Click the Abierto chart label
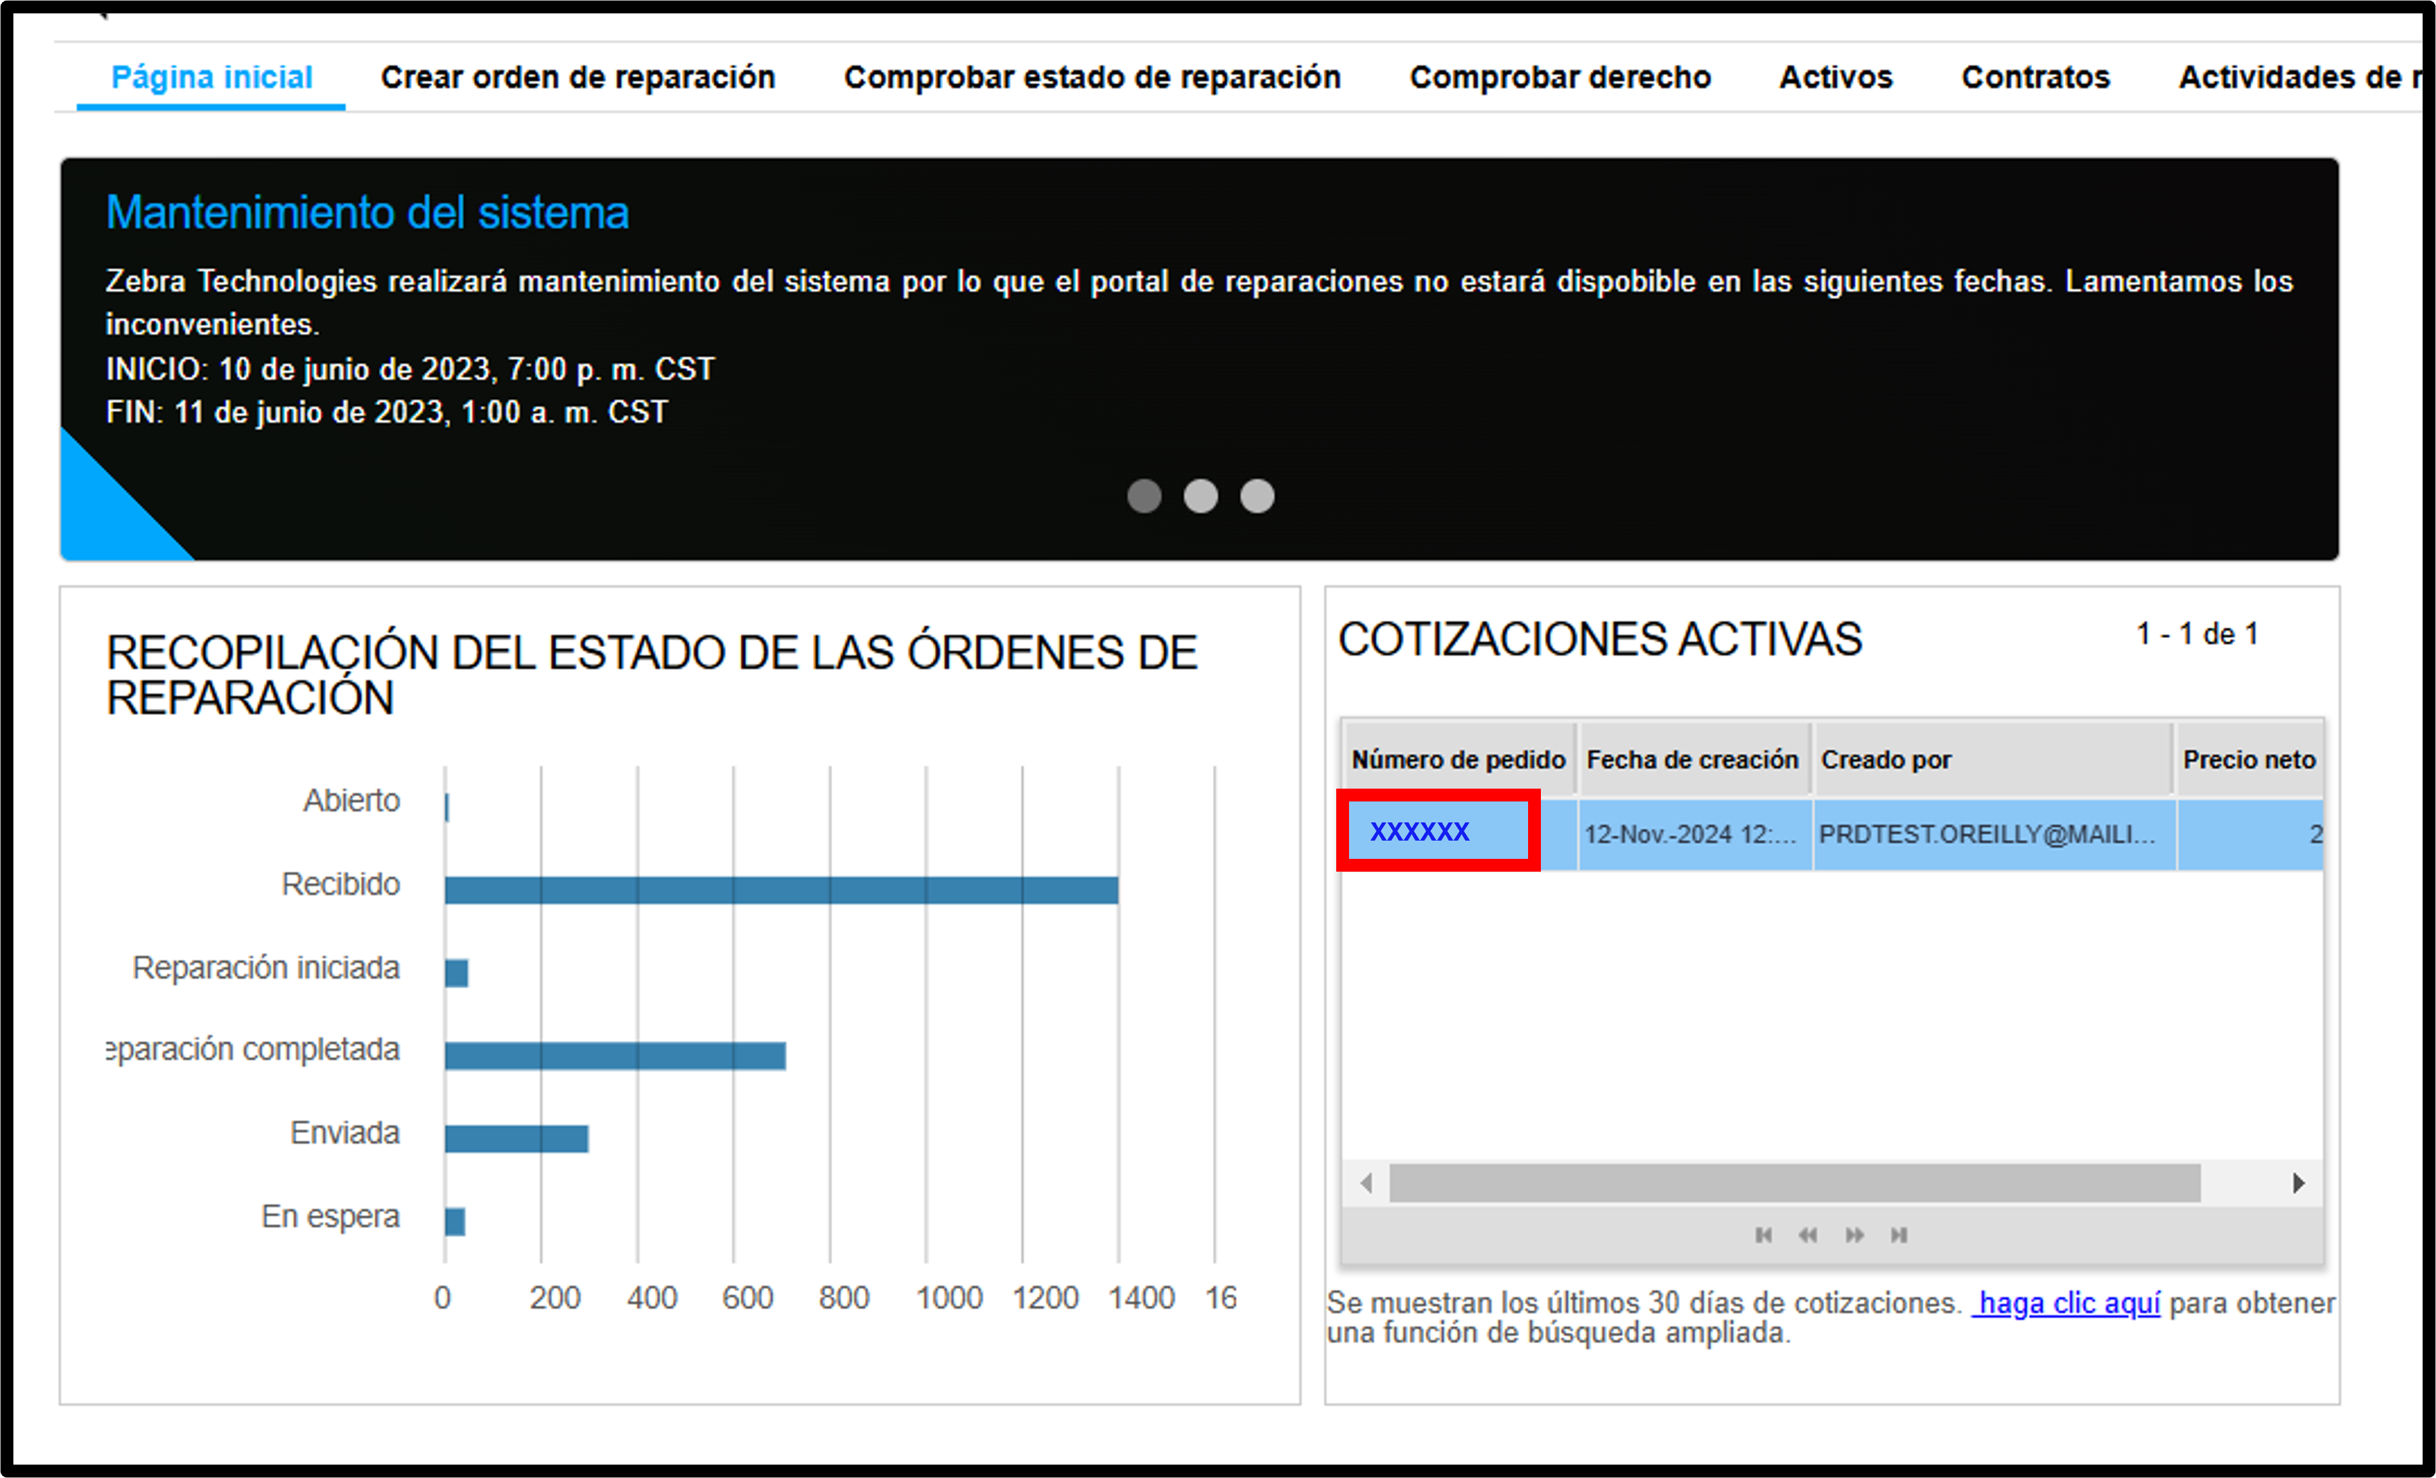 click(x=351, y=800)
